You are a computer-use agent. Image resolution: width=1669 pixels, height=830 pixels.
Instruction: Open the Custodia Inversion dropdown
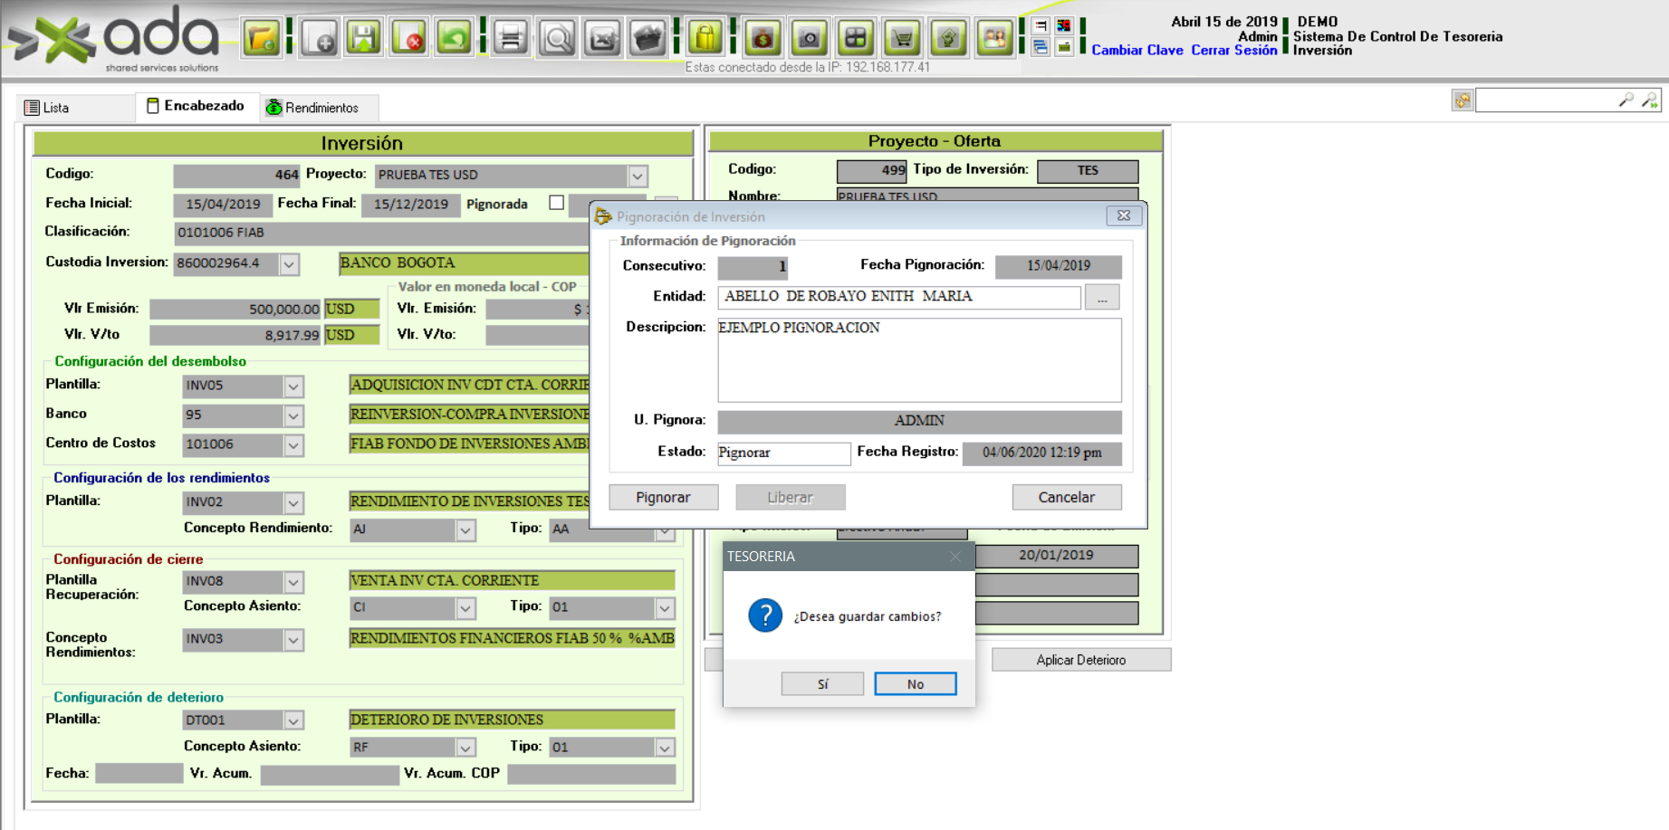point(289,264)
